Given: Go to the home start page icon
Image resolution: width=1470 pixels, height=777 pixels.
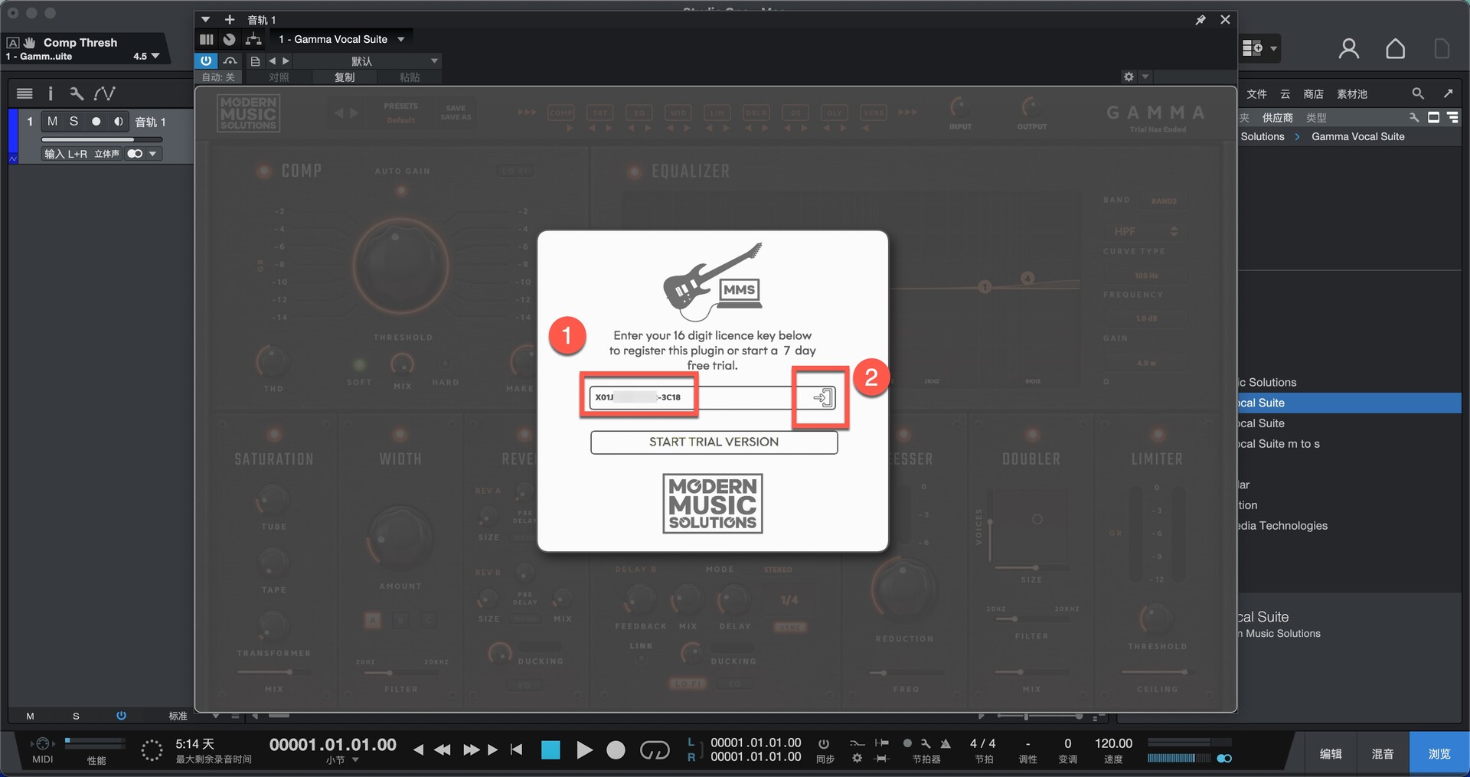Looking at the screenshot, I should click(x=1395, y=49).
